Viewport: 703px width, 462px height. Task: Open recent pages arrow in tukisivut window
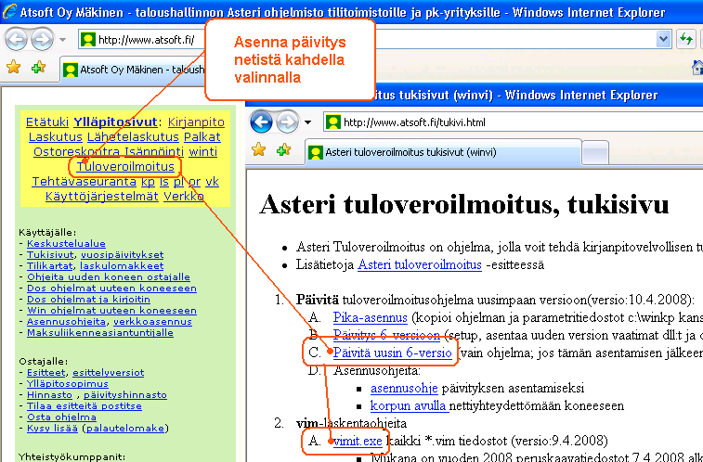308,122
